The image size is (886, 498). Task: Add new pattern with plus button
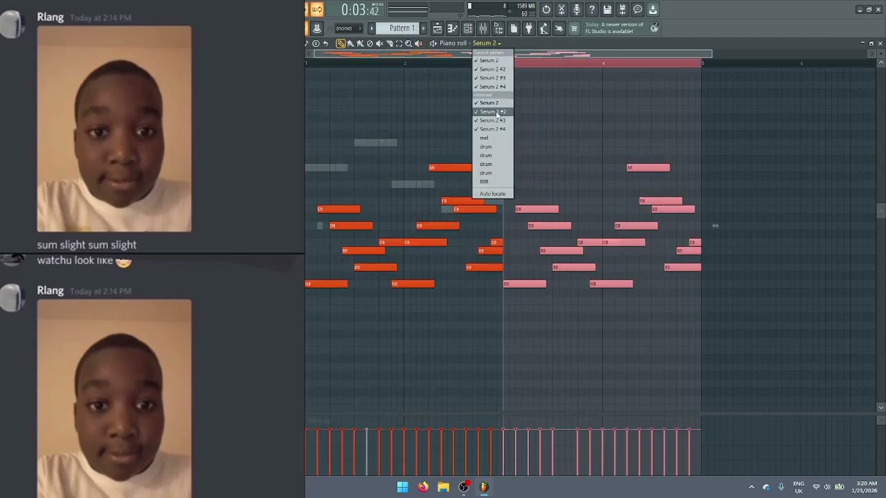(424, 28)
